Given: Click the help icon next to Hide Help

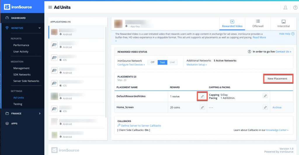Looking at the screenshot, I should coord(293,34).
